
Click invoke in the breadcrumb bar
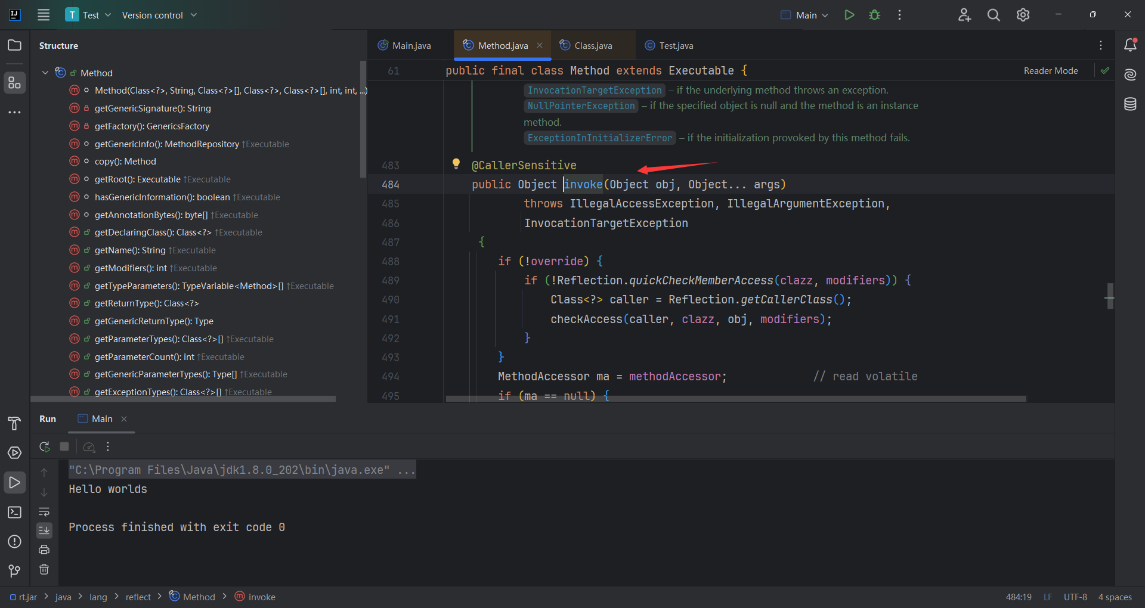coord(255,597)
